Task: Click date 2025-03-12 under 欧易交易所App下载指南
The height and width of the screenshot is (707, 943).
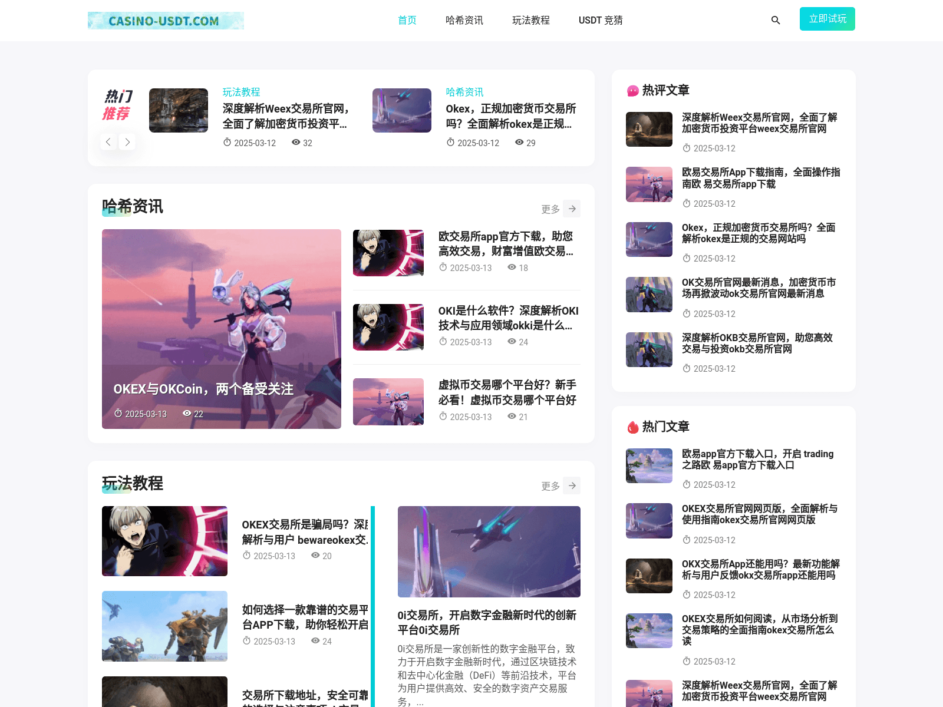Action: coord(714,204)
